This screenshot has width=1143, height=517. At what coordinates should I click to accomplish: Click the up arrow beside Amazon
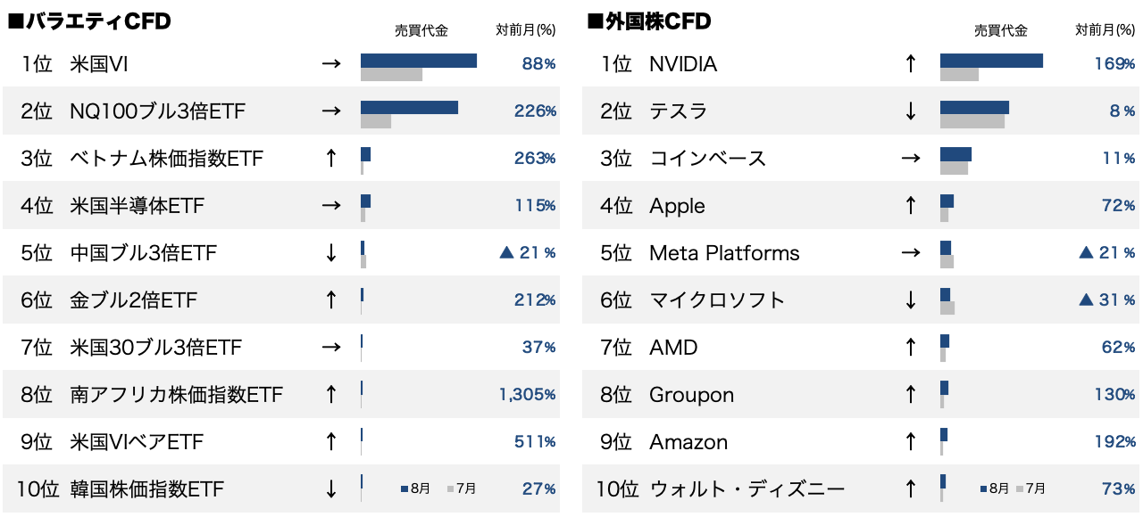point(910,442)
